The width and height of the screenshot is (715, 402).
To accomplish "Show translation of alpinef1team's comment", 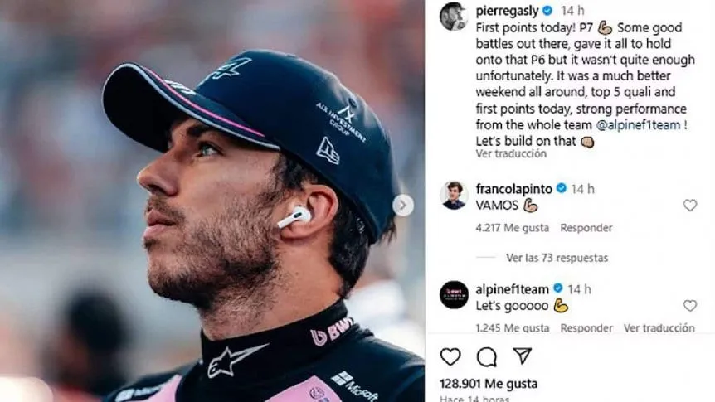I will 659,328.
